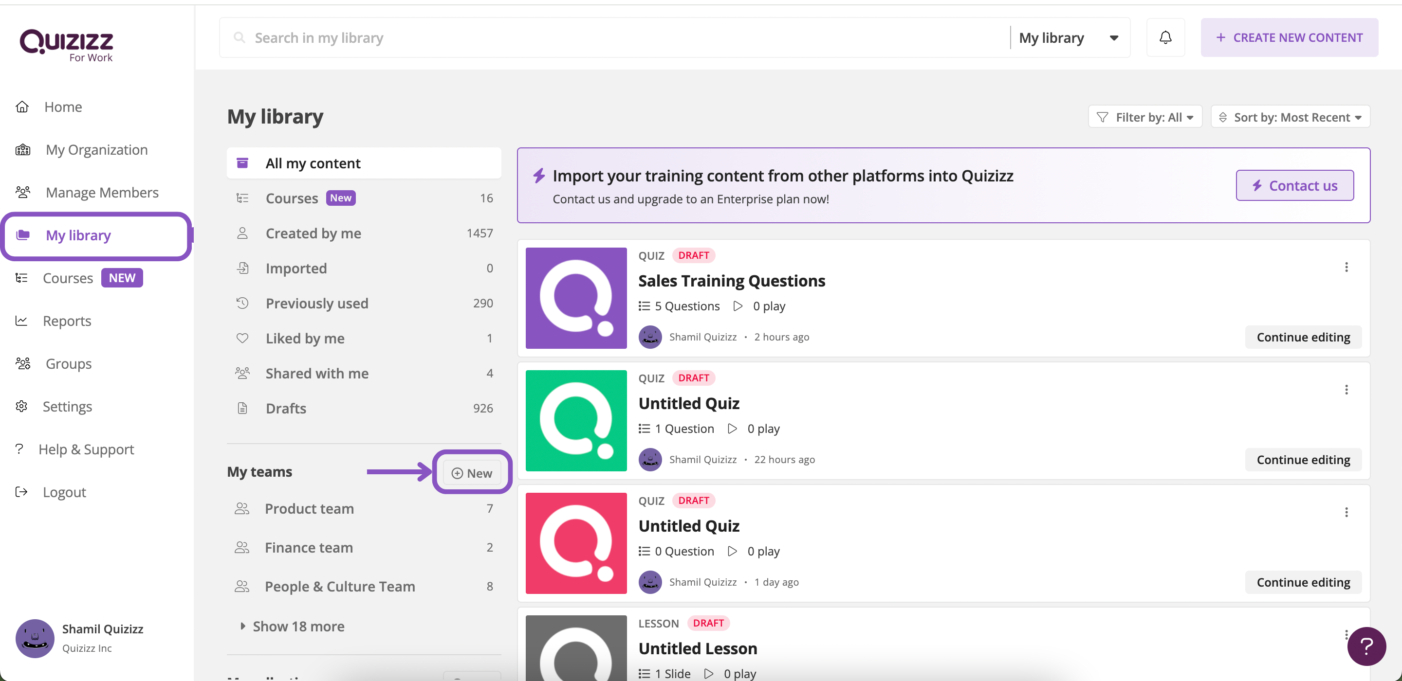Select Drafts in library categories

[286, 409]
